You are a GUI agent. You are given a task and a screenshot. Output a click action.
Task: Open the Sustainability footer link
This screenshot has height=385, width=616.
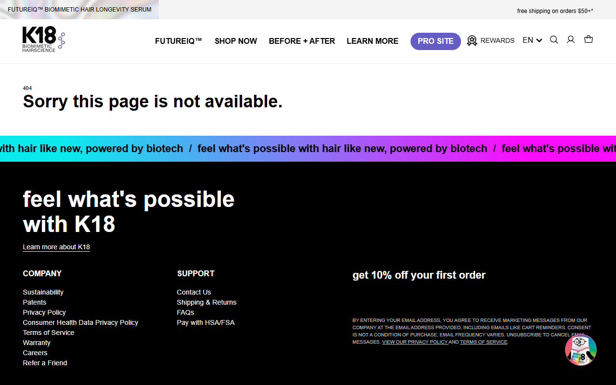click(x=43, y=292)
